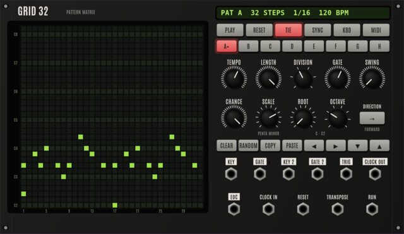Toggle the lit note at step 17 on C2 row
Viewport: 404px width, 234px height.
(115, 205)
